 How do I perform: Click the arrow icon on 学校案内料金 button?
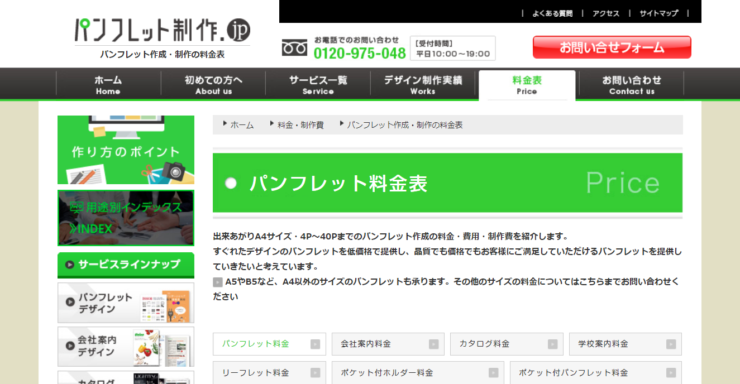[x=671, y=344]
